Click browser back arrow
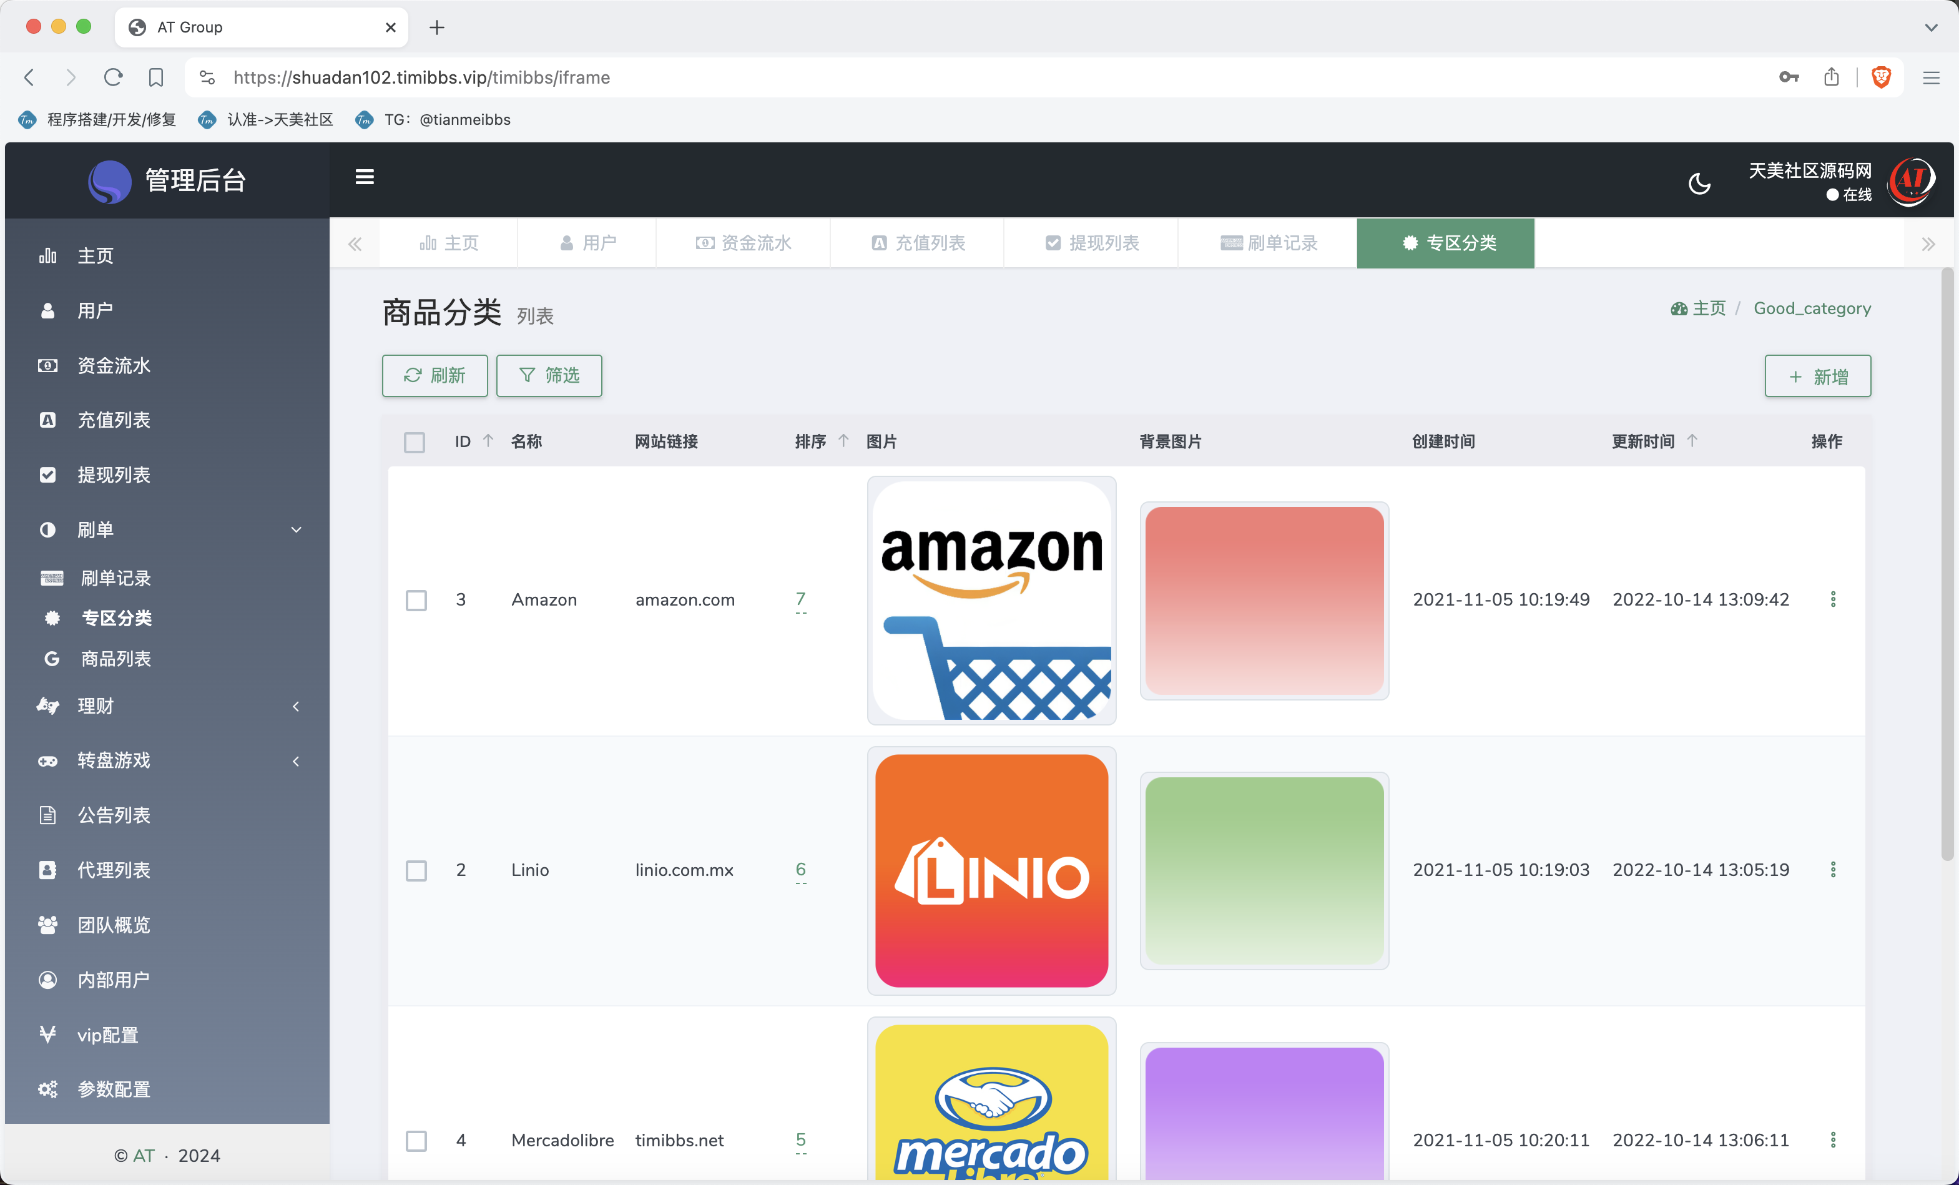The width and height of the screenshot is (1959, 1185). pyautogui.click(x=29, y=77)
